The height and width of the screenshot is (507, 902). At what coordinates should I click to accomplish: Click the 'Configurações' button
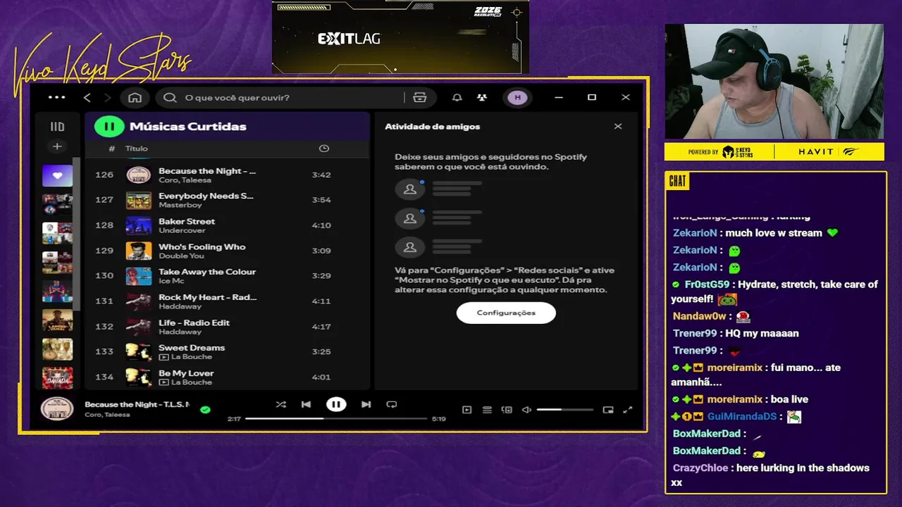click(x=506, y=313)
